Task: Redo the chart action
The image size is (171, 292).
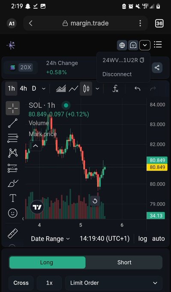Action: [x=153, y=89]
